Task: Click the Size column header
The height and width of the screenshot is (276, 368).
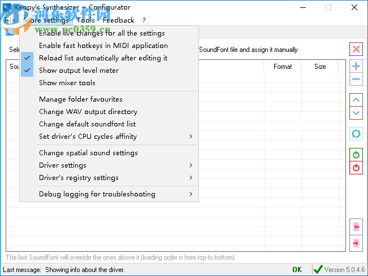Action: [x=320, y=67]
